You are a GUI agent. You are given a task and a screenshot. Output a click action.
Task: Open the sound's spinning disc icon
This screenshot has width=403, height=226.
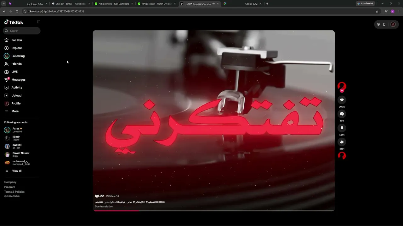click(x=342, y=156)
